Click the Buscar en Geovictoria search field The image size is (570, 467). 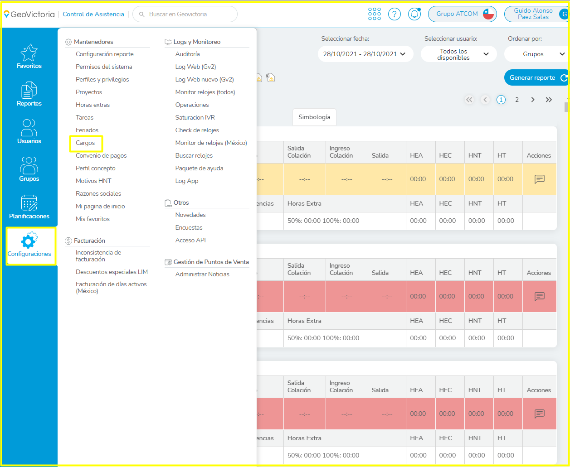pos(186,14)
